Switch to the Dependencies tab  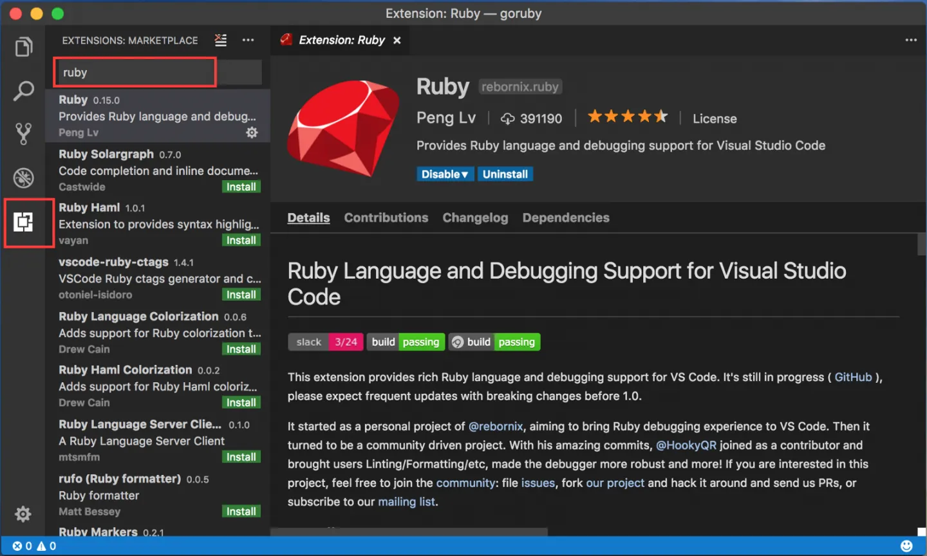click(566, 218)
